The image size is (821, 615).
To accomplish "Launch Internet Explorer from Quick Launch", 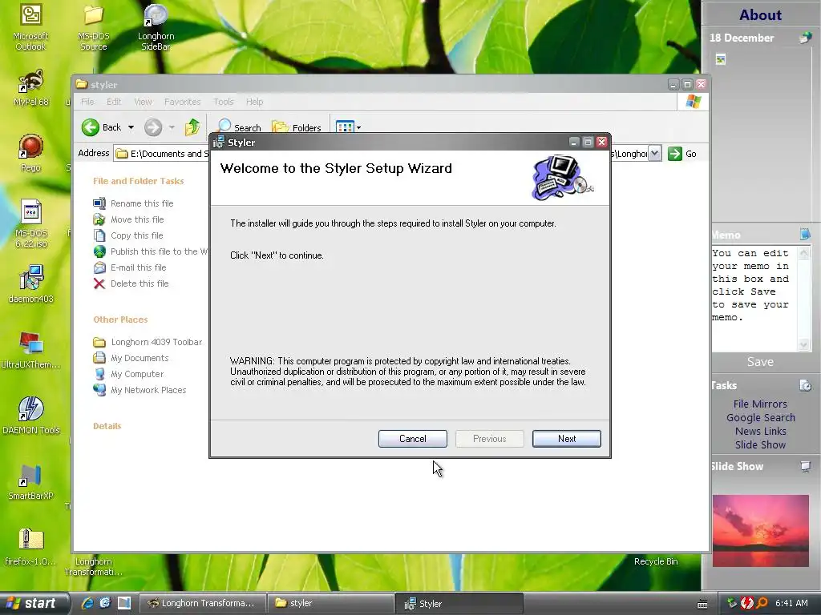I will (x=87, y=603).
